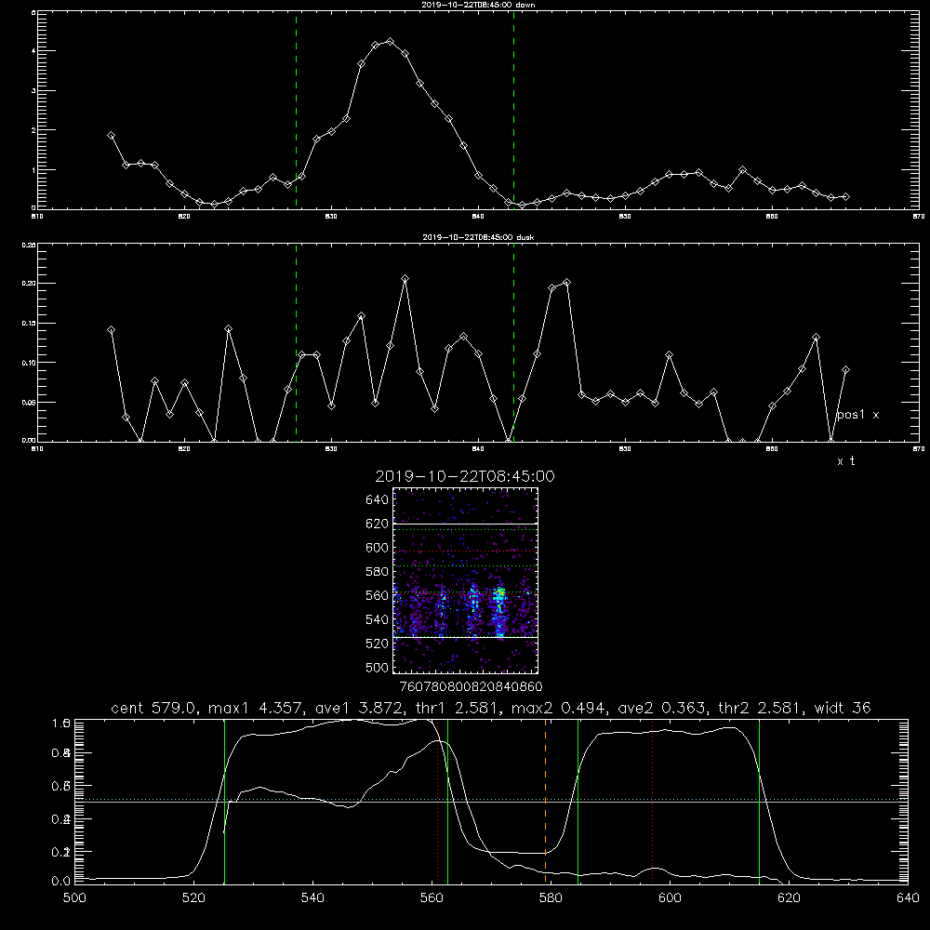Click the 'max2 0.494' value

pos(557,708)
